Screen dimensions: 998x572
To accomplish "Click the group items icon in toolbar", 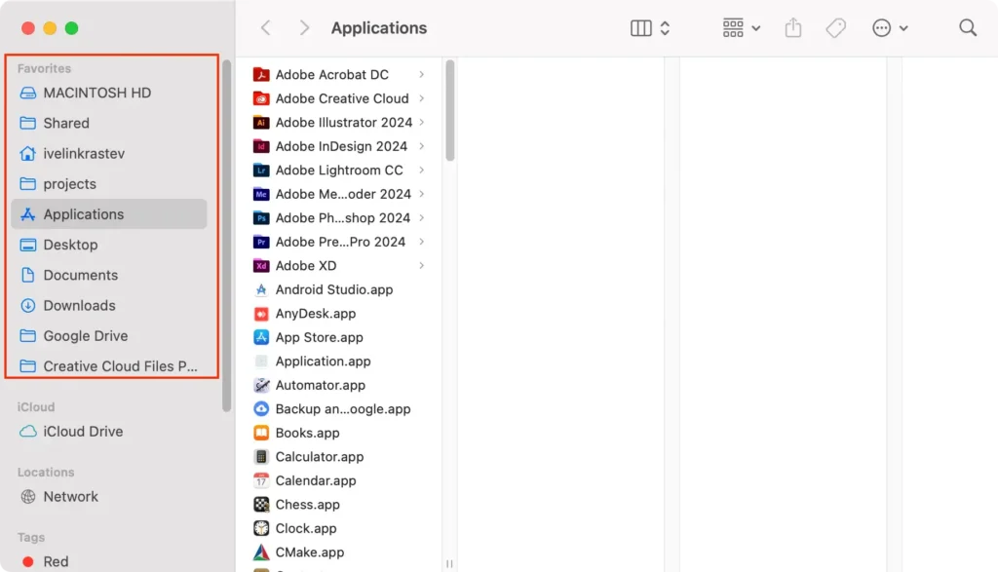I will 733,27.
